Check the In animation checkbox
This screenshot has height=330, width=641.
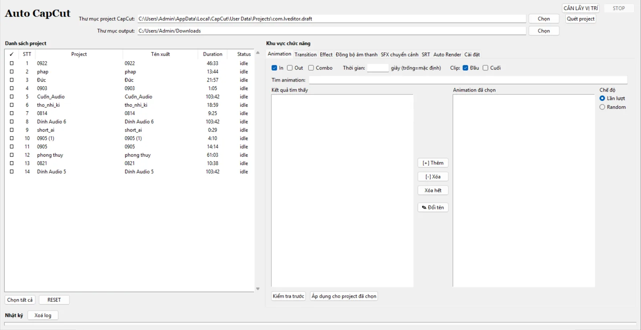point(274,68)
